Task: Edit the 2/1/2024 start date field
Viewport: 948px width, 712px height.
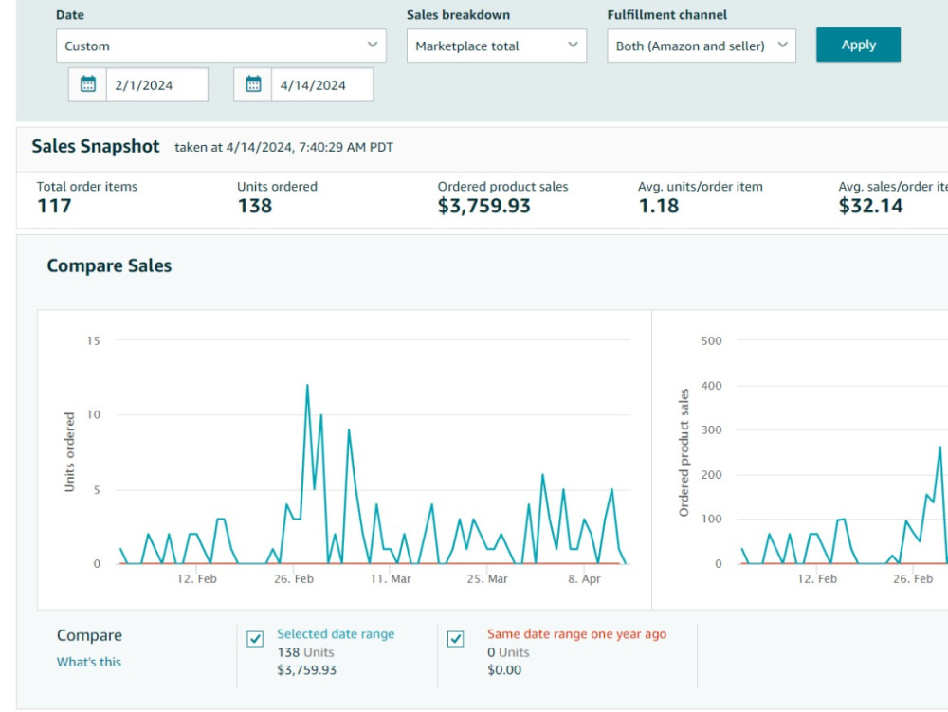Action: [156, 84]
